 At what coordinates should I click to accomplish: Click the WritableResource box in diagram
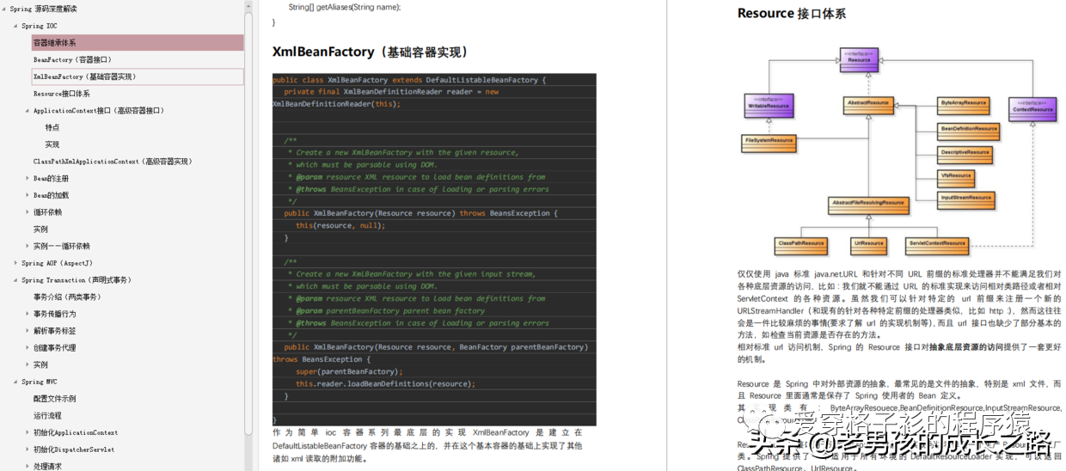coord(769,104)
